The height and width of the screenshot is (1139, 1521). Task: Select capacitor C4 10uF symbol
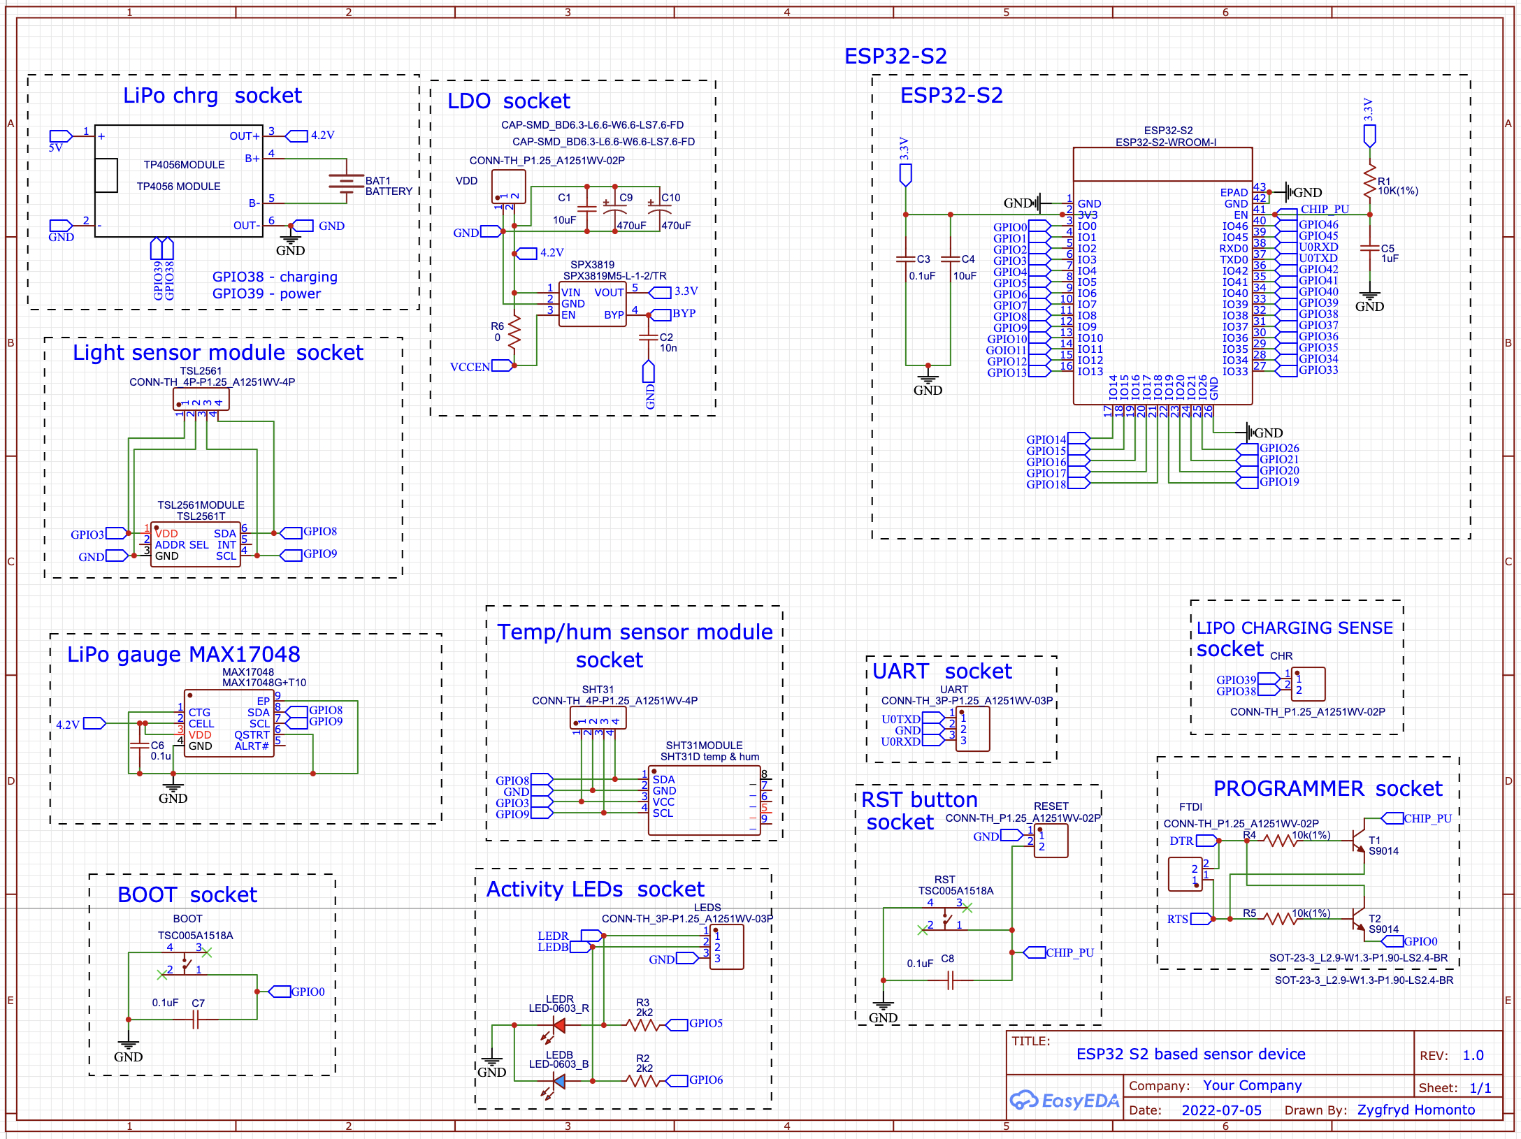coord(950,259)
